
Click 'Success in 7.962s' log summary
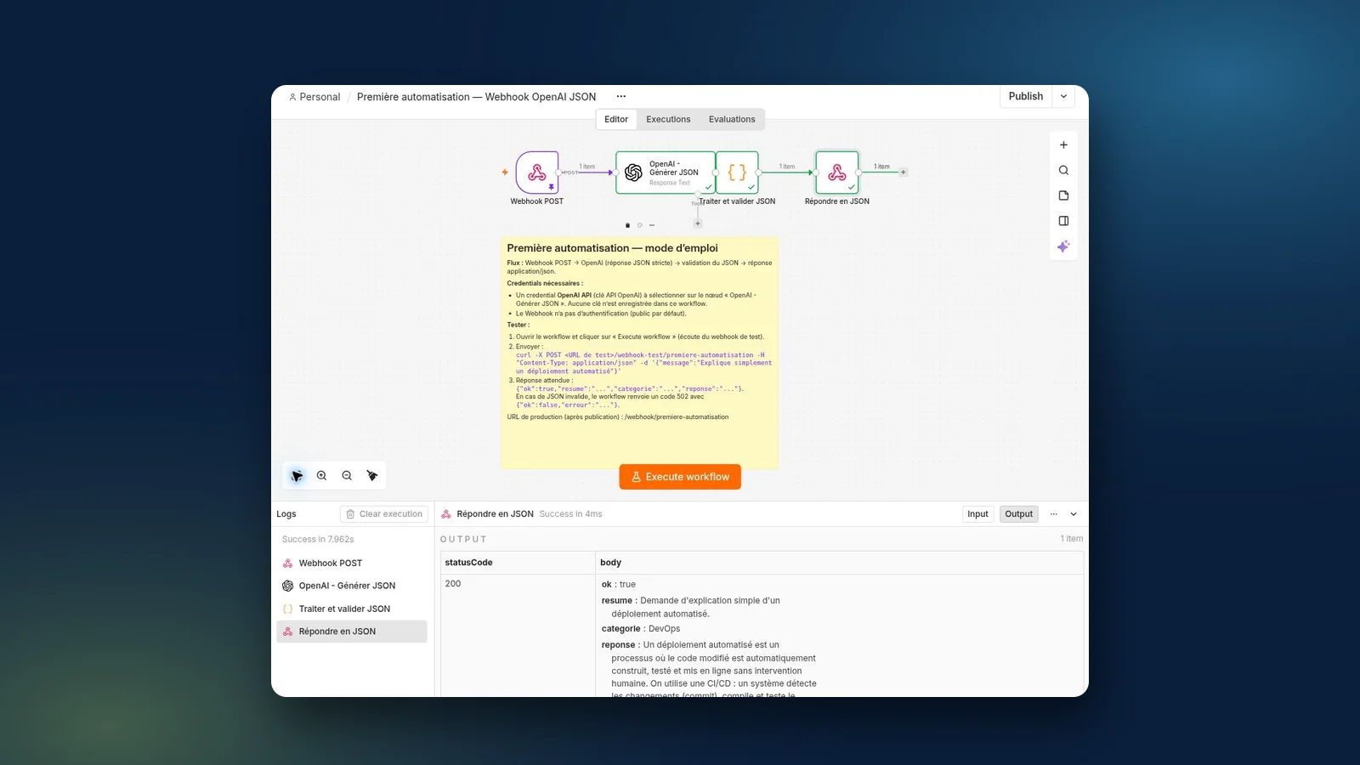[318, 540]
